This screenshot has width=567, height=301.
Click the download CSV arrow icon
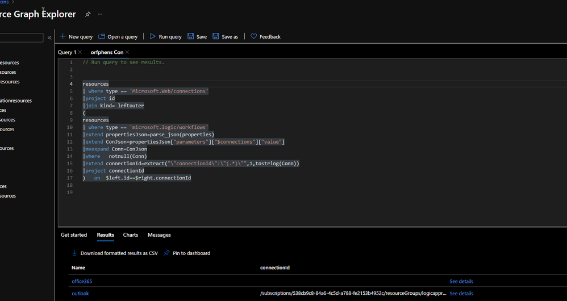pyautogui.click(x=74, y=253)
